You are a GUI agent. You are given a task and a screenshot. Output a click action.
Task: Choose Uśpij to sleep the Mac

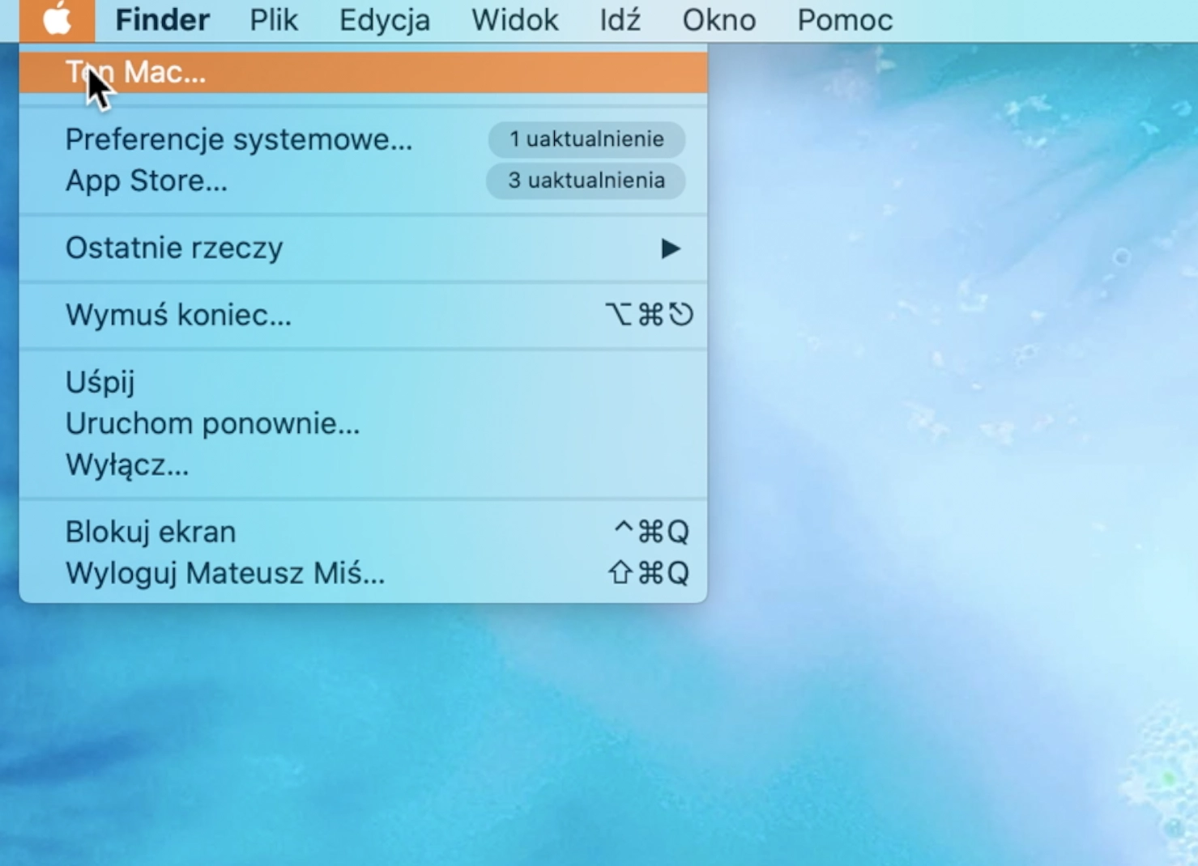point(363,382)
